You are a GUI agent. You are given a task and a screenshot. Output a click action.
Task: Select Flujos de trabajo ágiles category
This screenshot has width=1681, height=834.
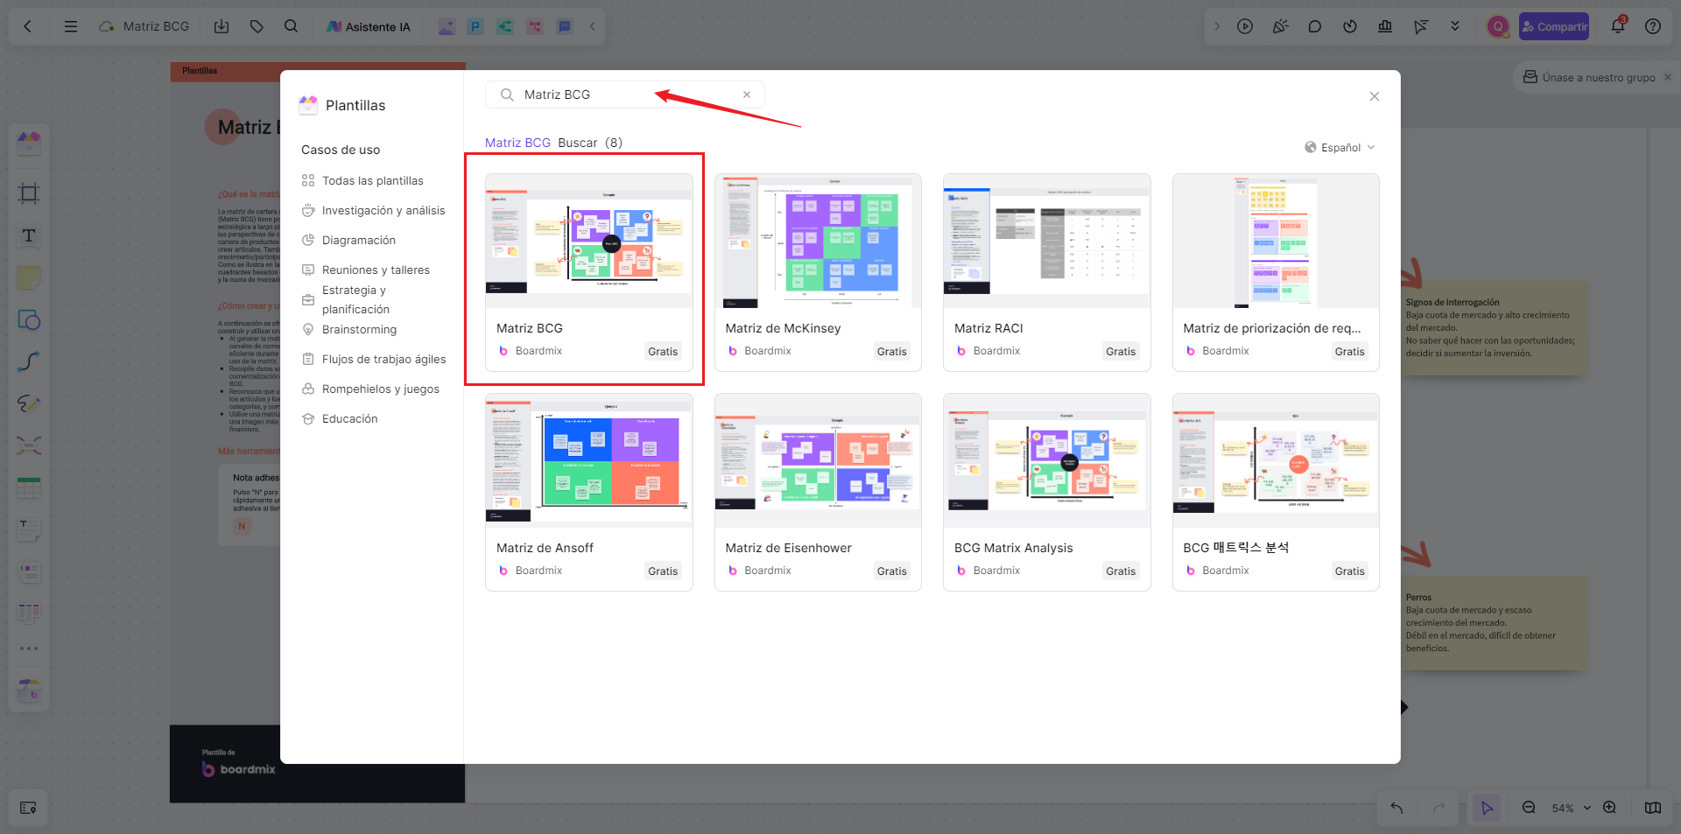coord(373,359)
